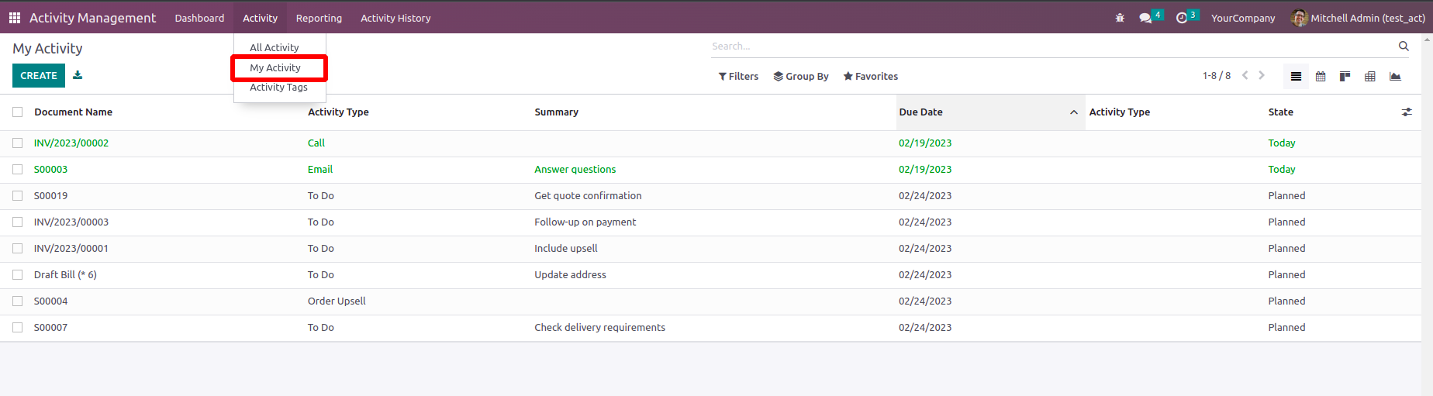Expand the Filters dropdown
Viewport: 1433px width, 396px height.
point(738,76)
